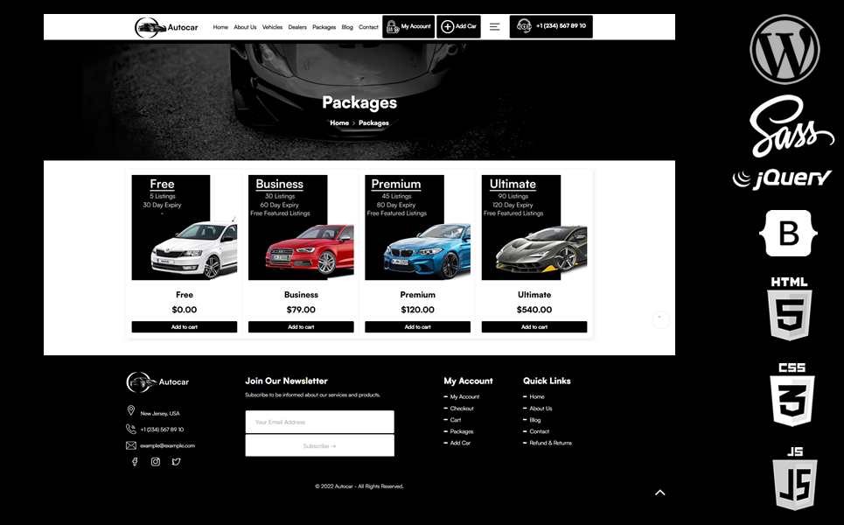Open the Instagram icon in footer
Viewport: 844px width, 525px height.
(156, 462)
